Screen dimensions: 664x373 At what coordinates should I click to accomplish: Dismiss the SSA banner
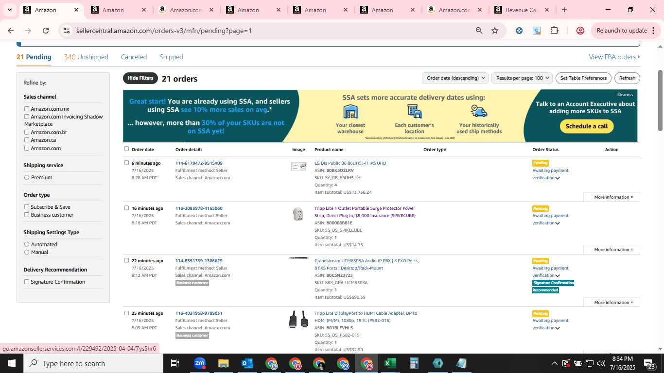point(625,95)
